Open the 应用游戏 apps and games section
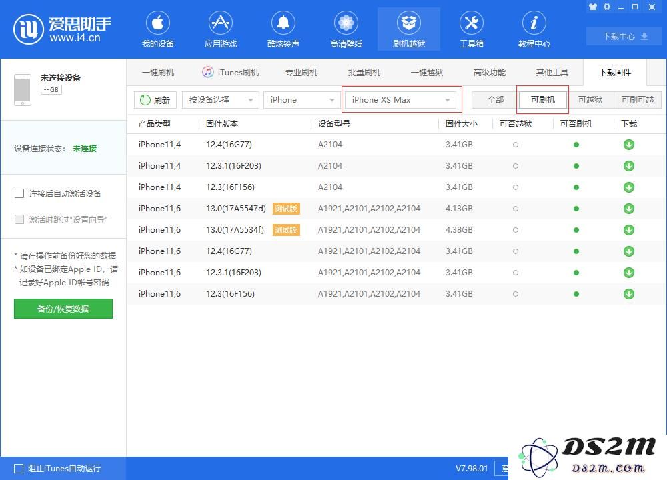The image size is (667, 480). tap(220, 29)
